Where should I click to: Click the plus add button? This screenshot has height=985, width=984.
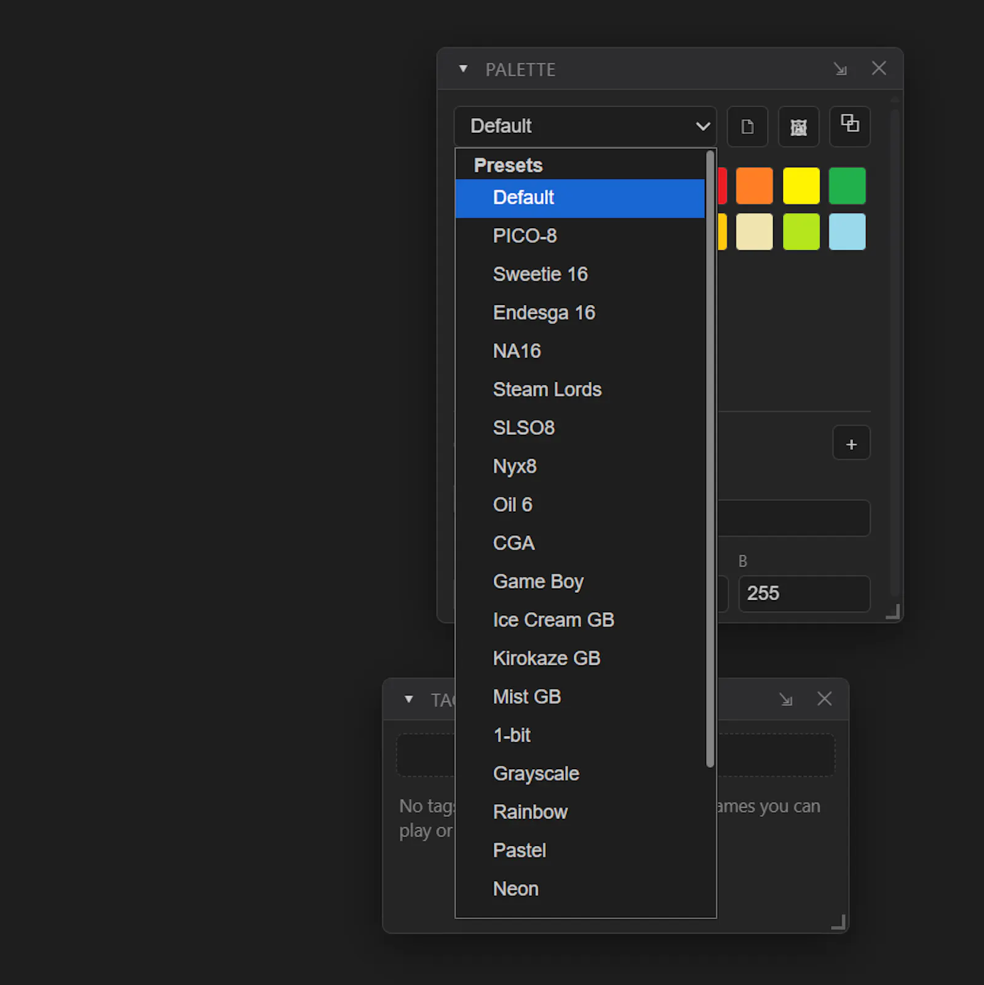851,443
